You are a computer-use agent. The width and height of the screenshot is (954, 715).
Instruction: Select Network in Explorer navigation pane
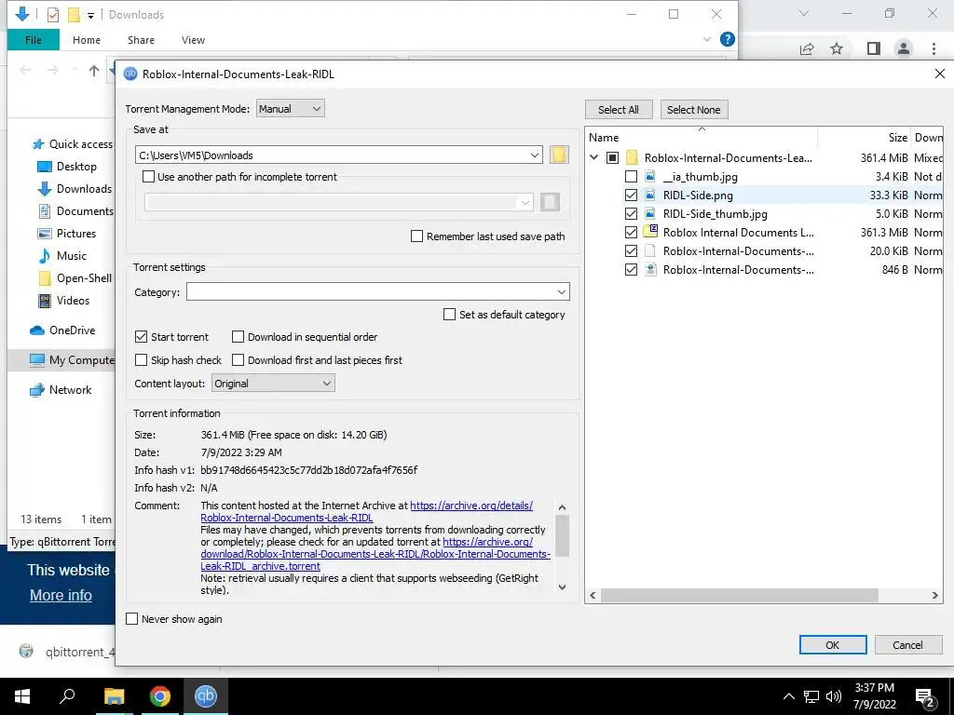coord(70,390)
